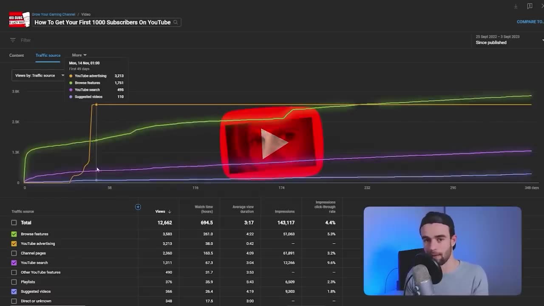
Task: Click the search icon next to video title
Action: pyautogui.click(x=176, y=23)
